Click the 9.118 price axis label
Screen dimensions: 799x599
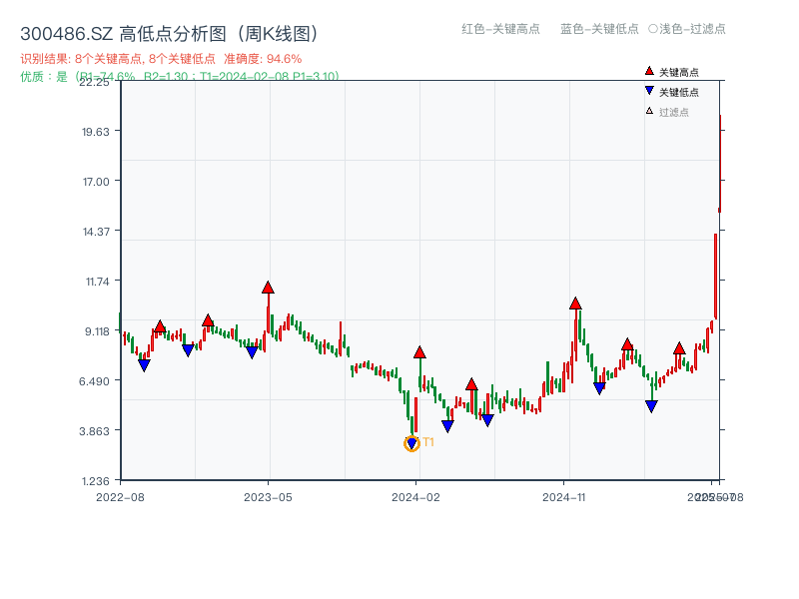click(x=97, y=331)
